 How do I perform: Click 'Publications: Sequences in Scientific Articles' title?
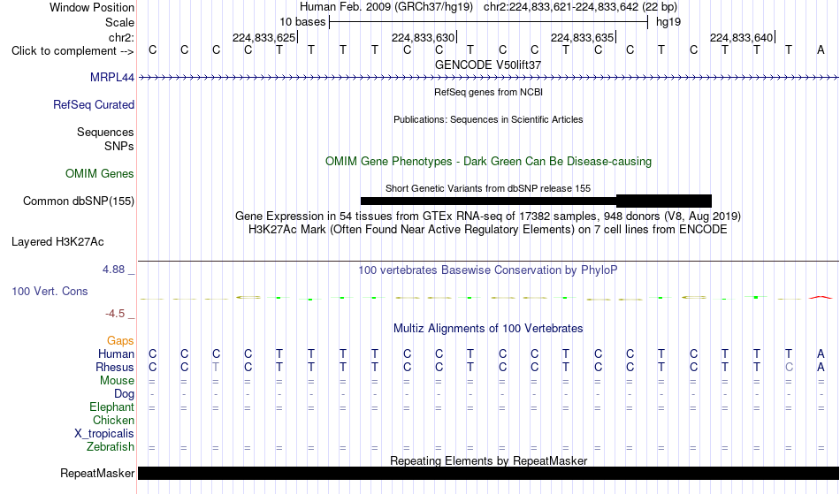pos(488,119)
